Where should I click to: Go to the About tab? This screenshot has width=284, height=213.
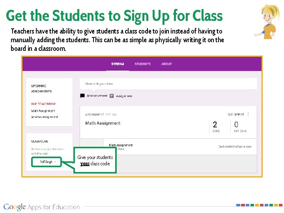pyautogui.click(x=166, y=64)
